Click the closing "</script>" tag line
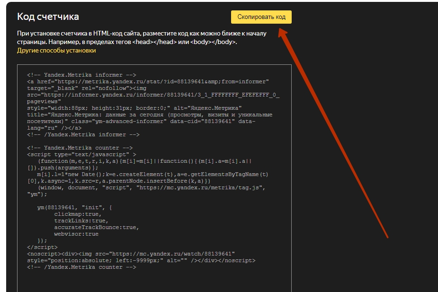Viewport: 438px width, 292px height. click(x=42, y=248)
